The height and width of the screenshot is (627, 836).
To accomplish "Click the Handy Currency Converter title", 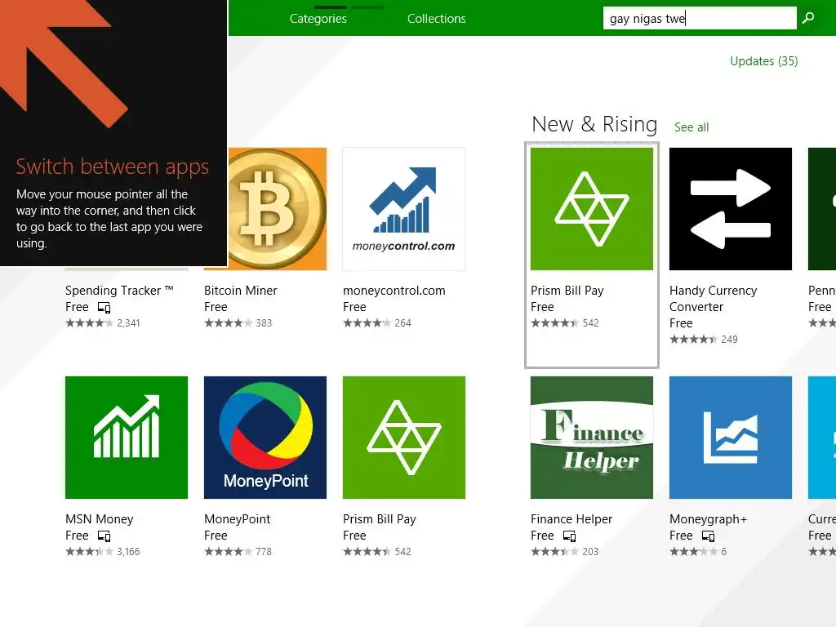I will [714, 299].
